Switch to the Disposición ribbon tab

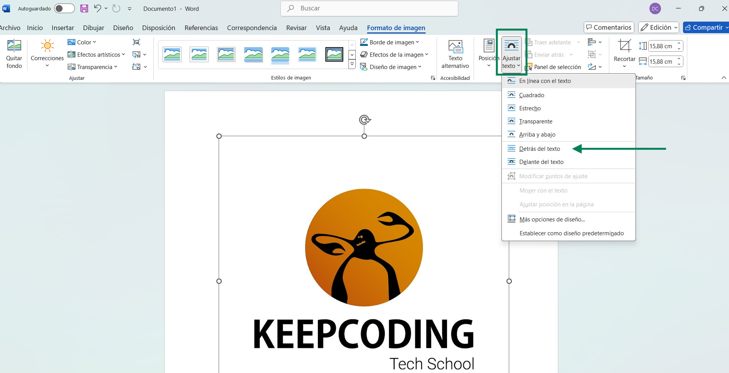(158, 28)
